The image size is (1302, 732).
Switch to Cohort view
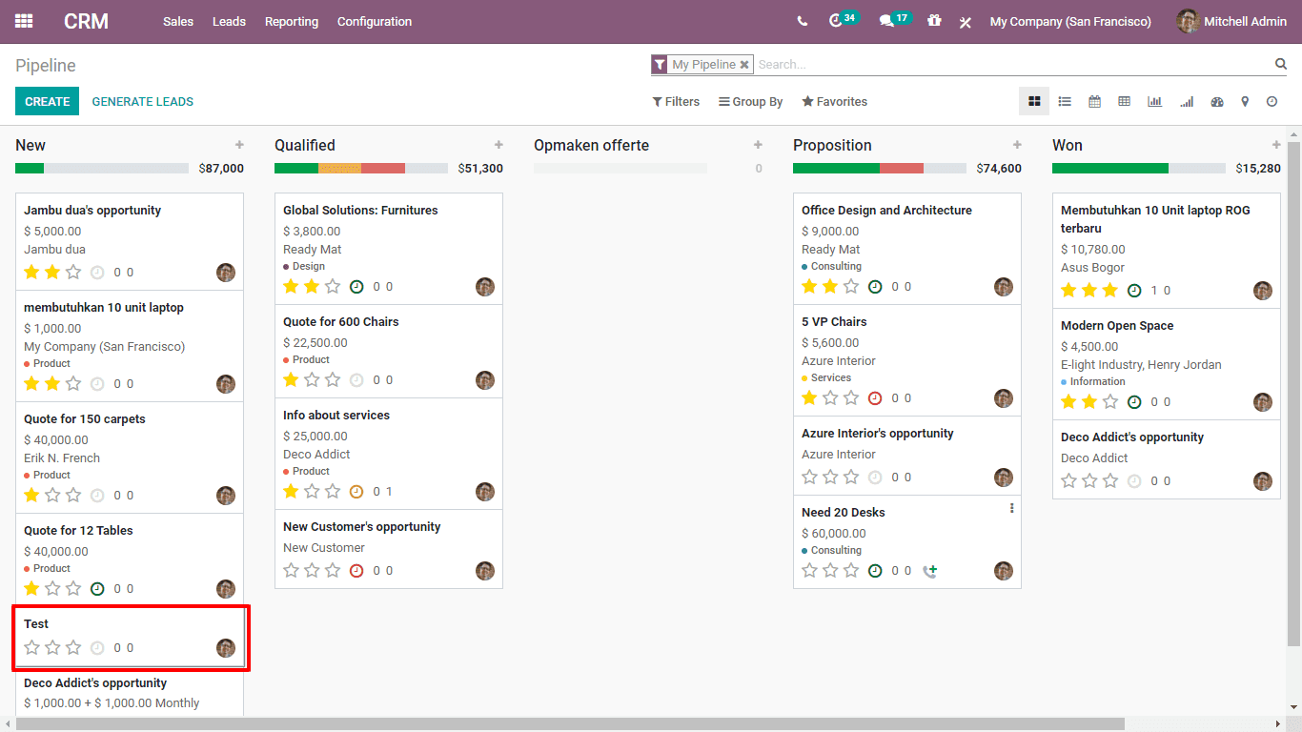pos(1187,101)
